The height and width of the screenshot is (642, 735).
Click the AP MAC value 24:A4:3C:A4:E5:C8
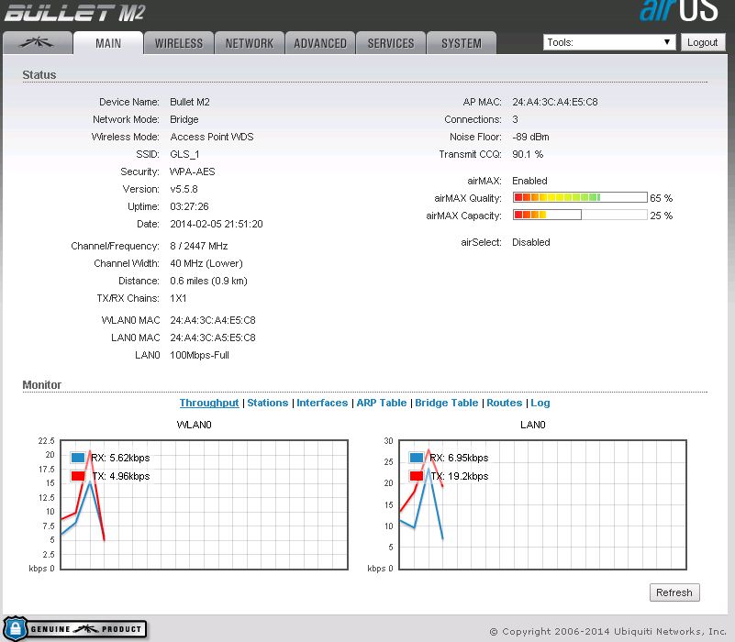coord(555,102)
